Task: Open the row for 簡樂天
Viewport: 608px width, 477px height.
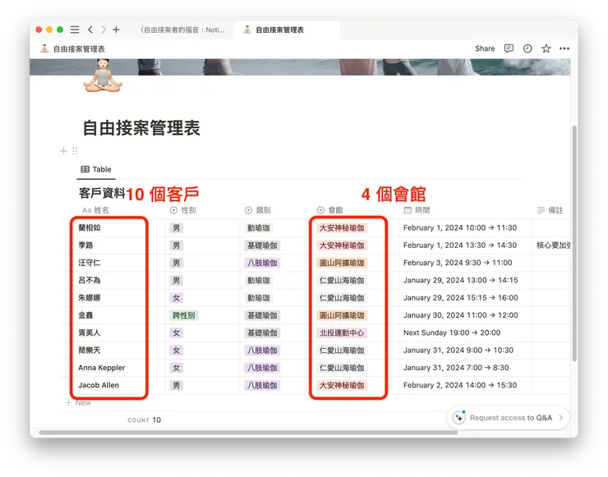Action: [90, 351]
